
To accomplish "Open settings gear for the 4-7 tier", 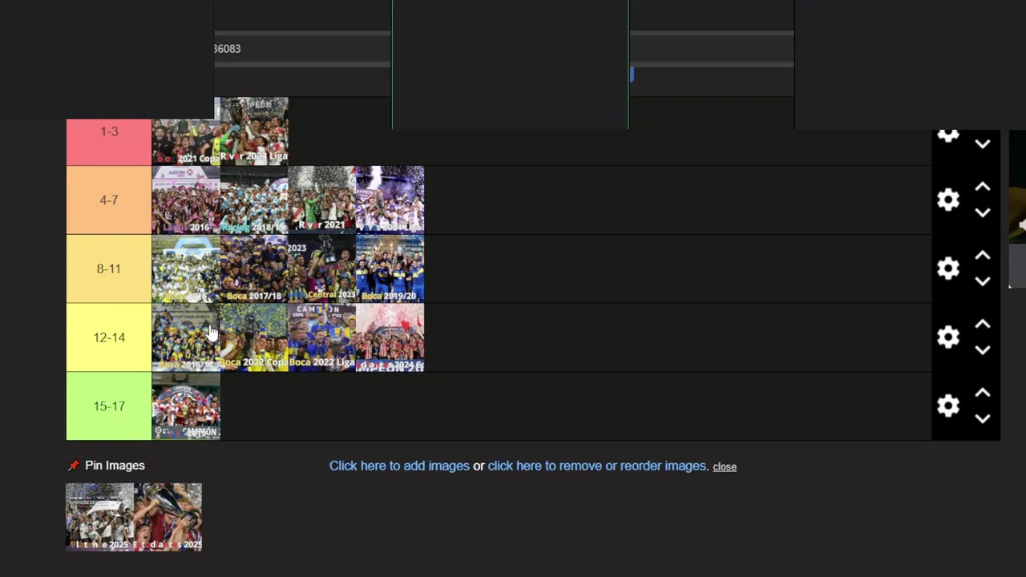I will click(x=948, y=200).
